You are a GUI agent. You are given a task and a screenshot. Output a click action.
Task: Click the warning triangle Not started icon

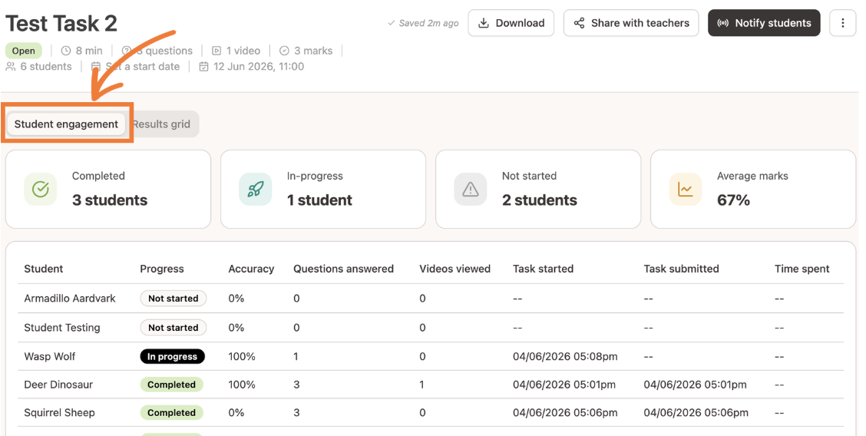click(470, 190)
